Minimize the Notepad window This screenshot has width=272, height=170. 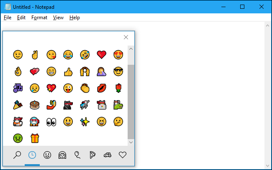[x=223, y=7]
